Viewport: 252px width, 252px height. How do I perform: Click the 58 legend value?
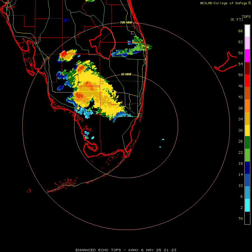click(241, 53)
